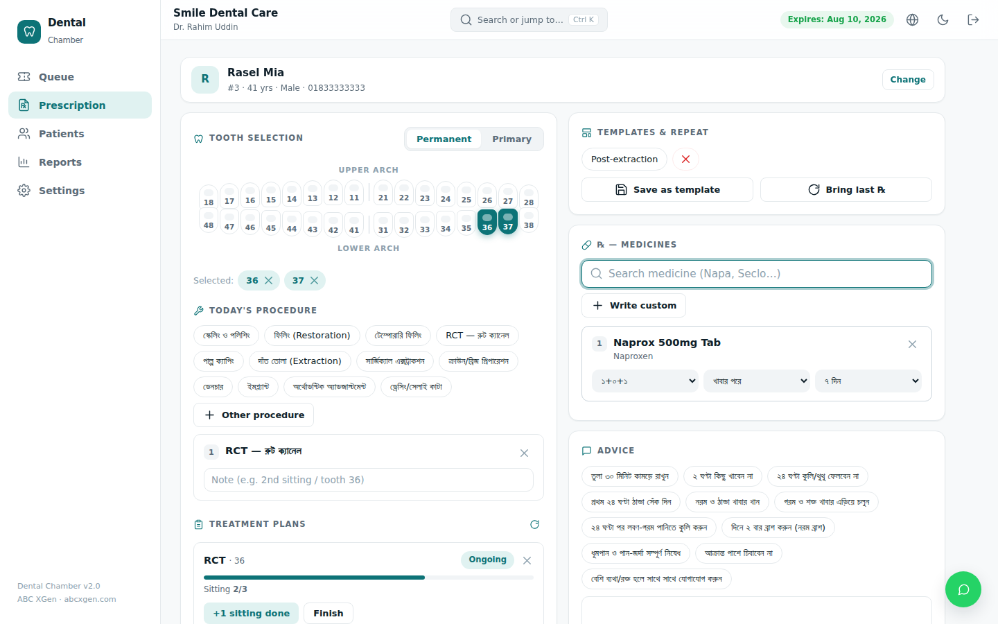Choose ফিলিং (Restoration) procedure chip
The height and width of the screenshot is (624, 998).
coord(312,336)
